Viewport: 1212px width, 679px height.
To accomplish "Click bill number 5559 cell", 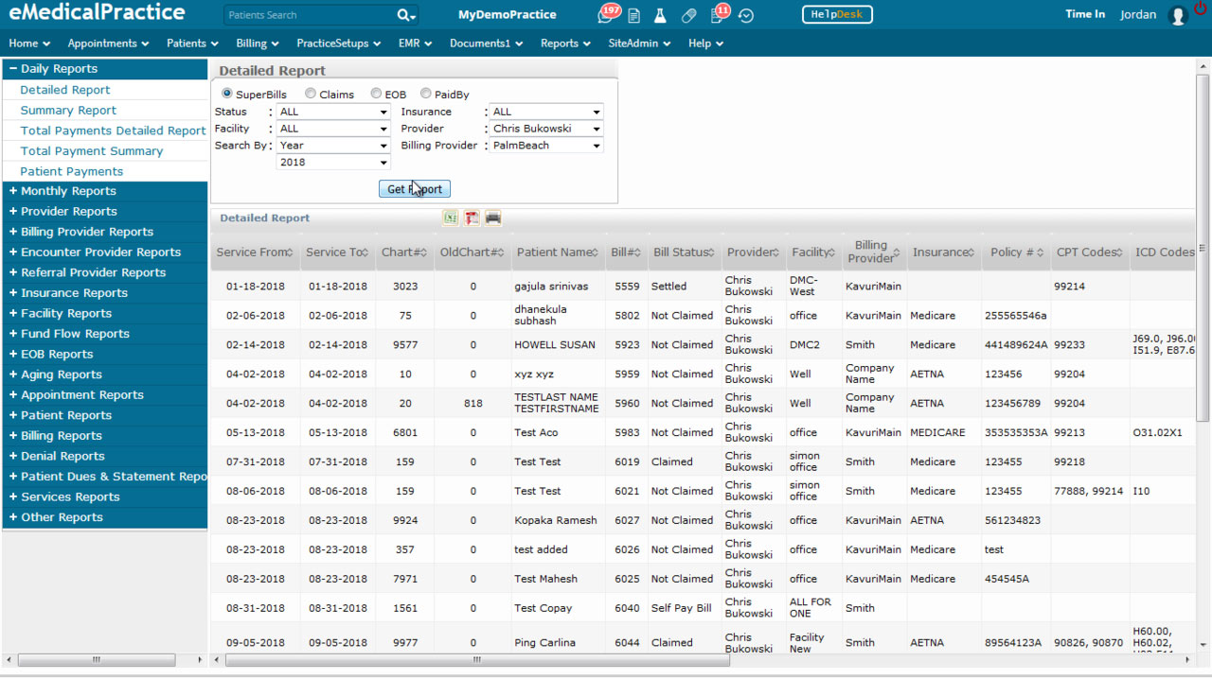I will point(627,287).
